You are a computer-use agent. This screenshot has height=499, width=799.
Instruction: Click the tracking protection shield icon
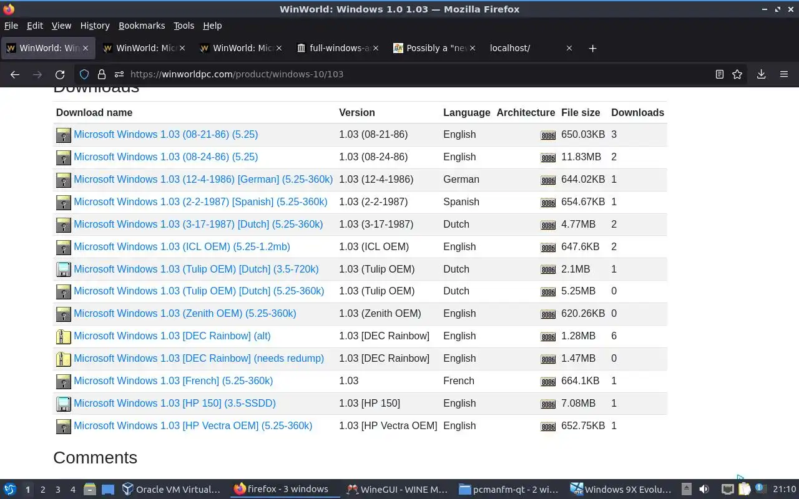pos(84,74)
